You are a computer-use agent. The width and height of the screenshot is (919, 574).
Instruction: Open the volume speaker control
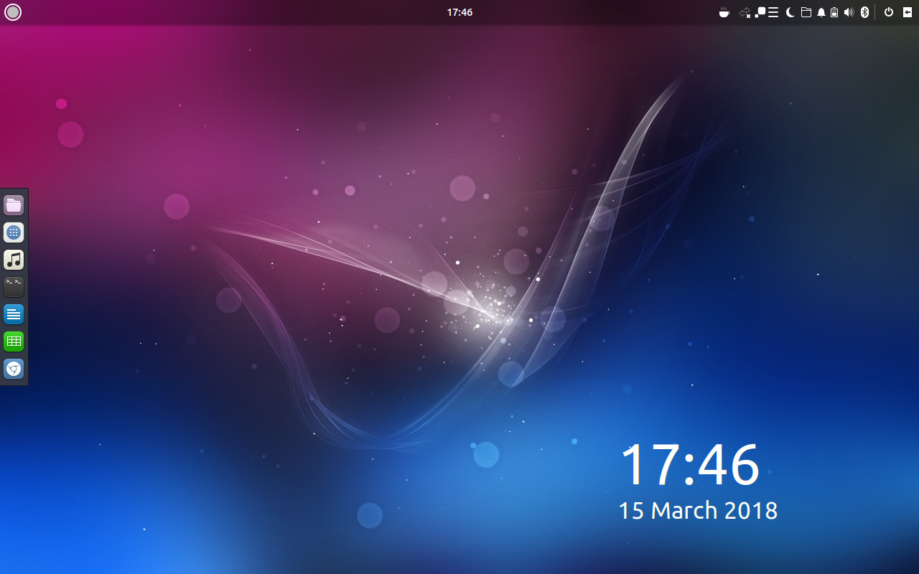tap(849, 12)
